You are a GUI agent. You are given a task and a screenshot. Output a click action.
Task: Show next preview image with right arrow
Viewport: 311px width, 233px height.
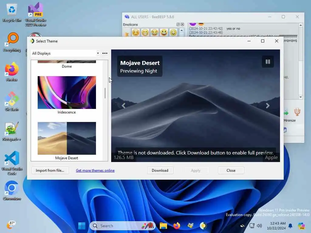tap(268, 106)
